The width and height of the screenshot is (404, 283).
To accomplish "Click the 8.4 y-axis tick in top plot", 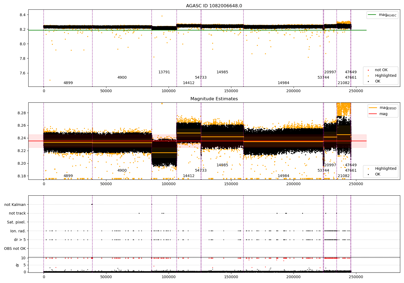I will (x=22, y=15).
